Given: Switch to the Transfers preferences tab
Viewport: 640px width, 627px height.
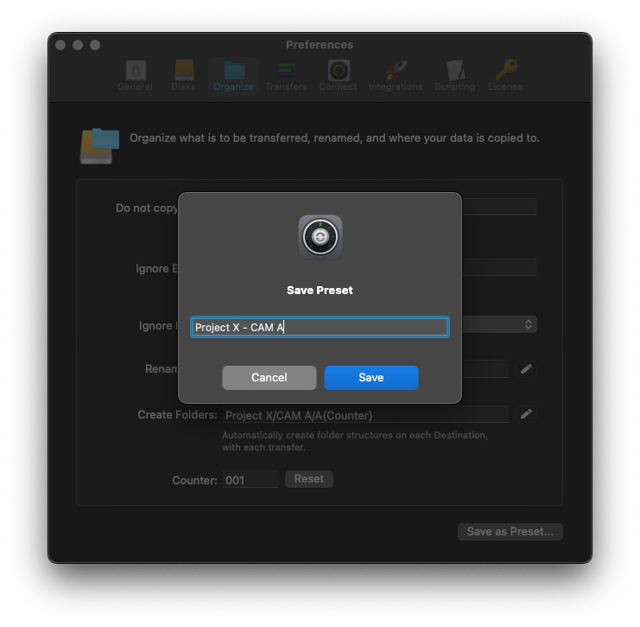Looking at the screenshot, I should (285, 75).
